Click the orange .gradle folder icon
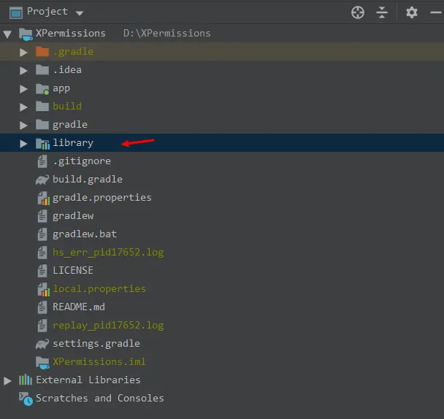The image size is (444, 419). [42, 52]
